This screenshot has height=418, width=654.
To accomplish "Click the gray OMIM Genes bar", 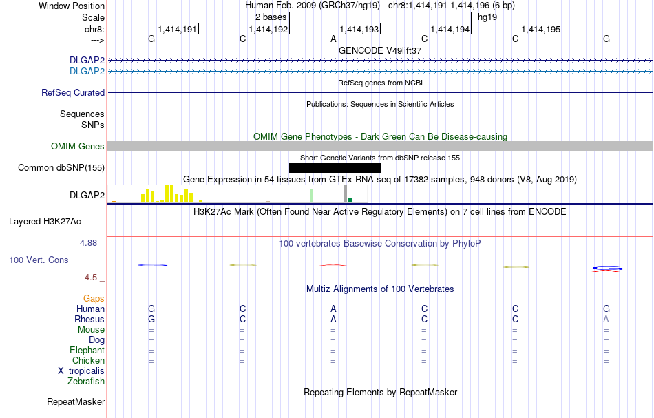I will coord(380,147).
